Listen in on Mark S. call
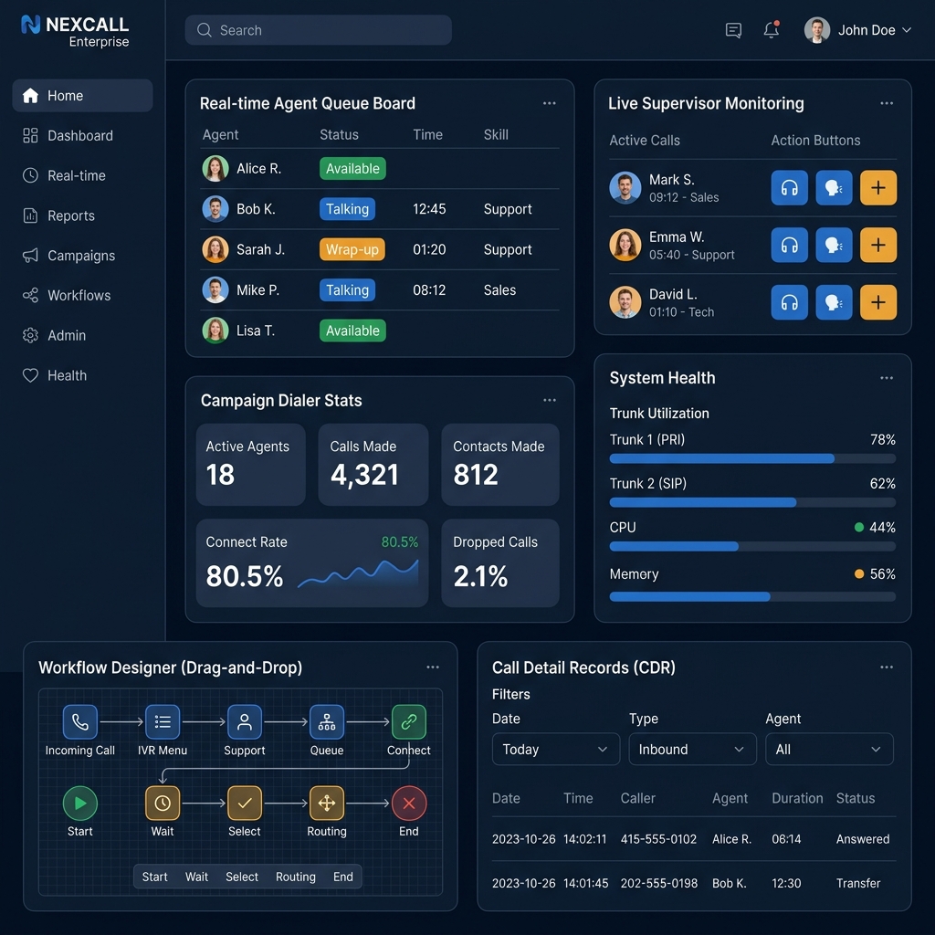 [x=789, y=188]
